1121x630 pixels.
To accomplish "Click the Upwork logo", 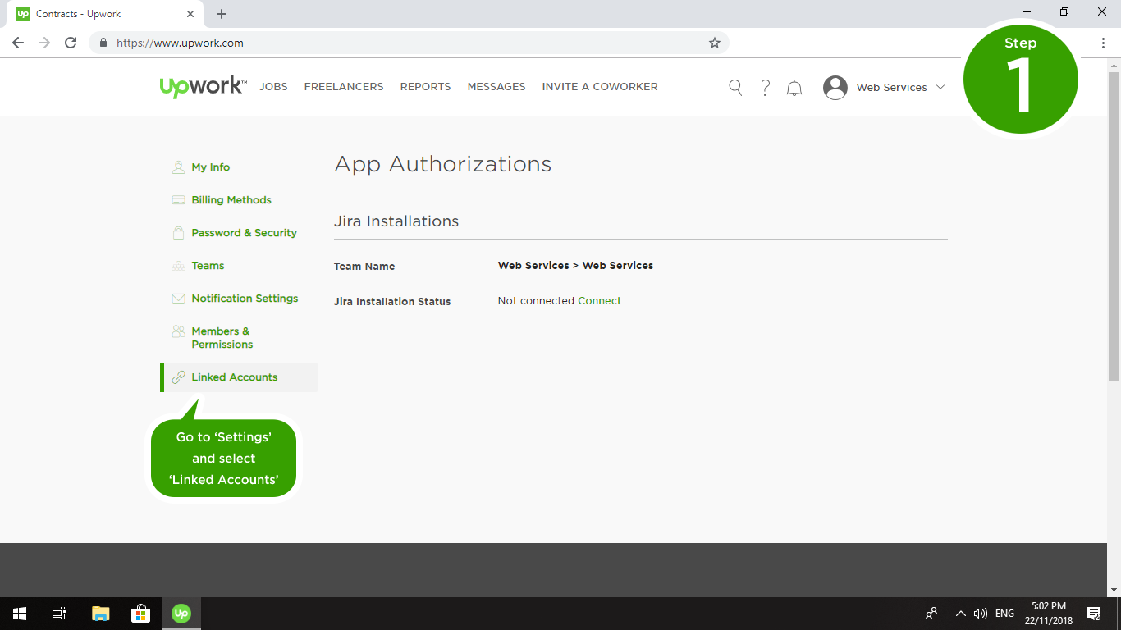I will point(202,87).
